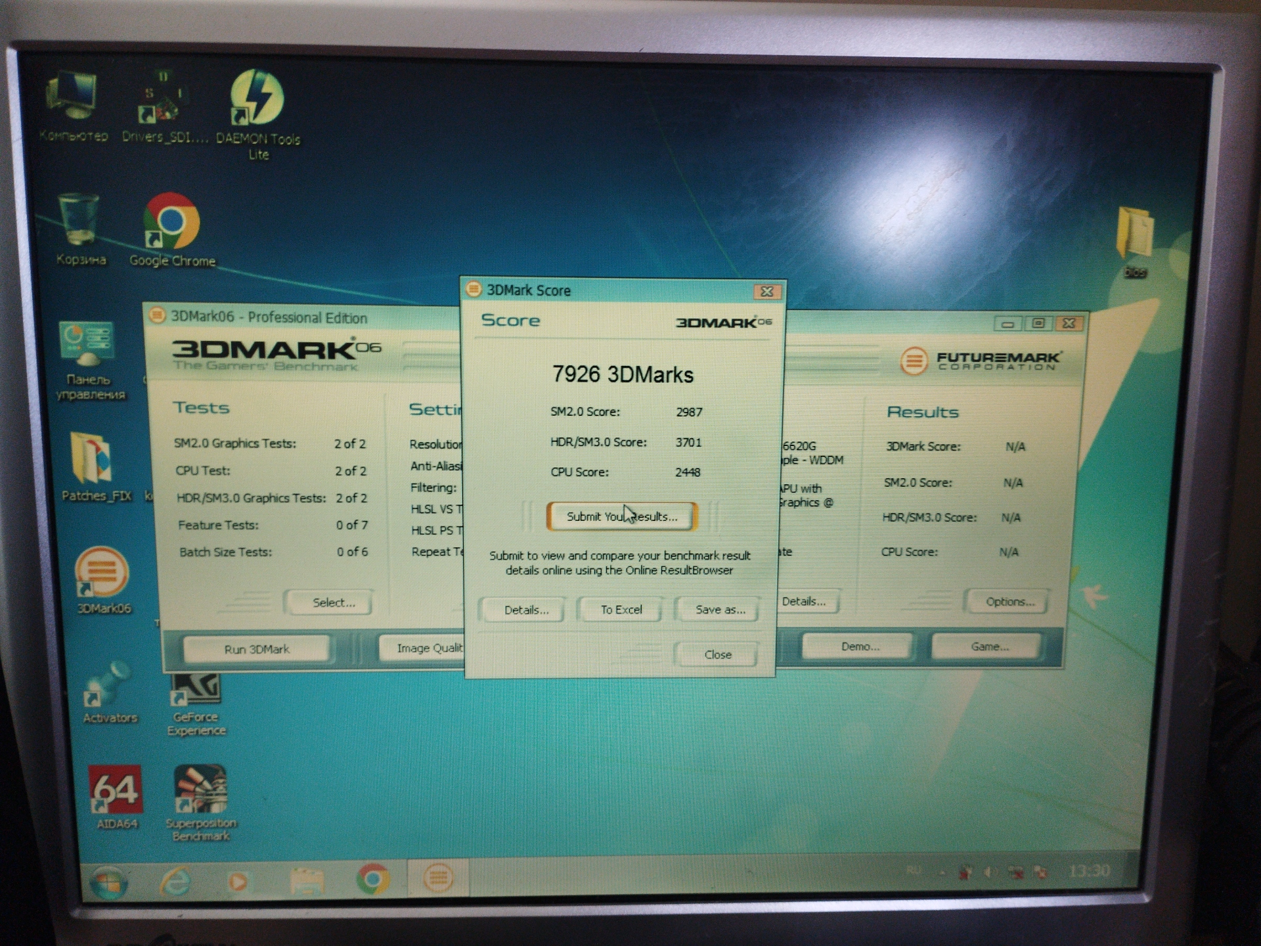
Task: Launch AIDA64 from desktop
Action: pos(116,797)
